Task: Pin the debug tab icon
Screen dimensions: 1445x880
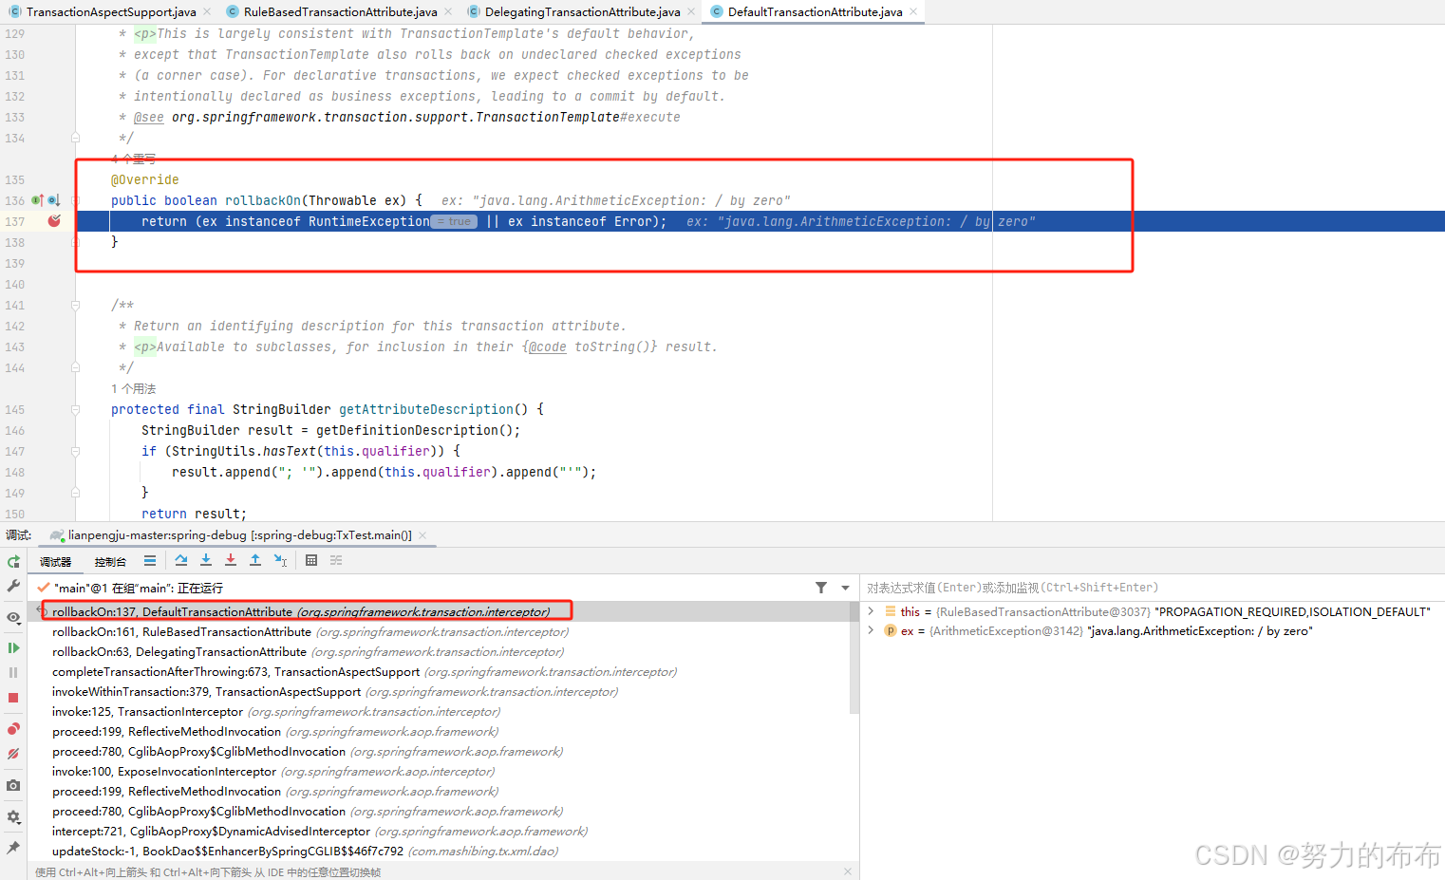Action: [13, 847]
